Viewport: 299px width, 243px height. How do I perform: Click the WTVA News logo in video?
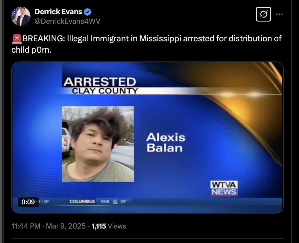[224, 188]
